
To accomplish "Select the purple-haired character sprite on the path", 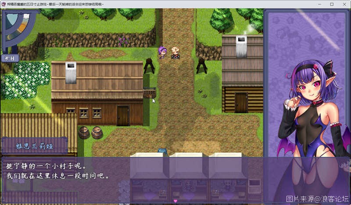I will click(x=162, y=52).
